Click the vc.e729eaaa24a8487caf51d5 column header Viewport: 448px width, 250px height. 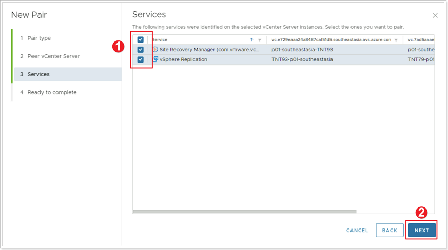(331, 39)
